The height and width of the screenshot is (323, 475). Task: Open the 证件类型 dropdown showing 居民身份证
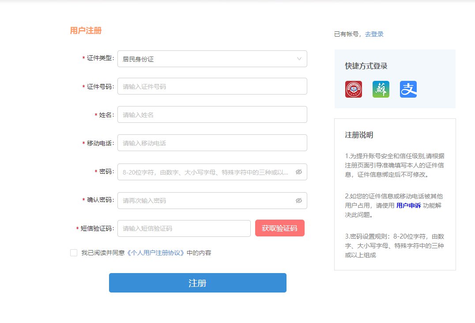pyautogui.click(x=207, y=59)
